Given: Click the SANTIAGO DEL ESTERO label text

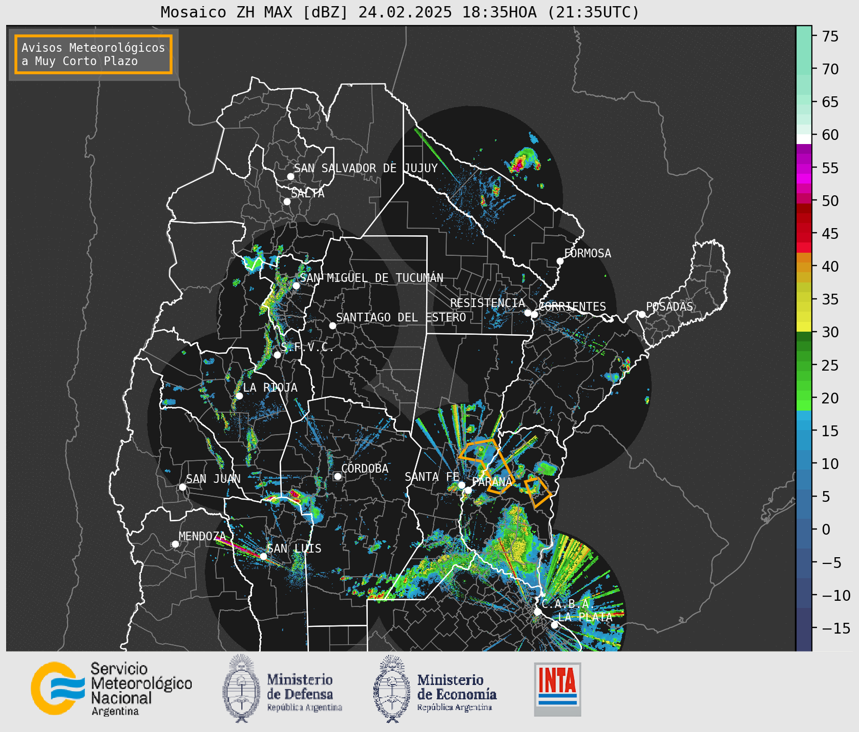Looking at the screenshot, I should pos(401,317).
